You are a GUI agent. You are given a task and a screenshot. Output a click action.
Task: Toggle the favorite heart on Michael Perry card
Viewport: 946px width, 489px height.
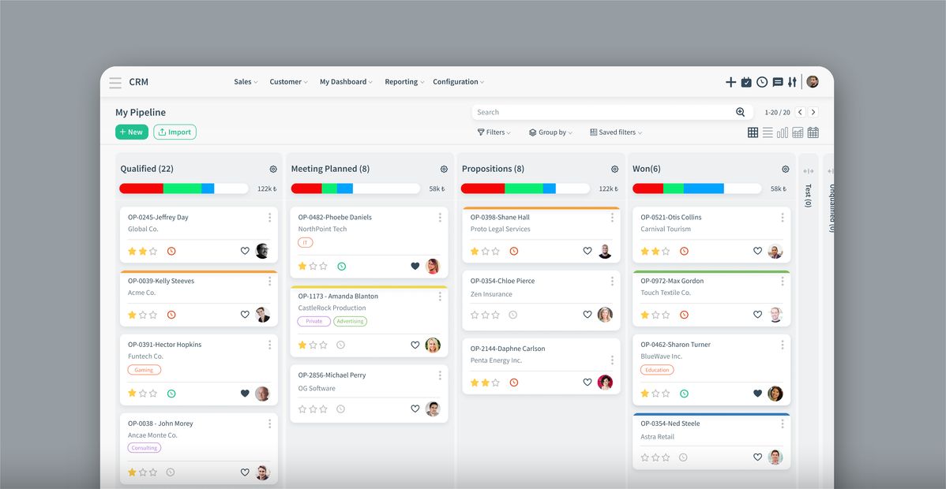(x=415, y=409)
